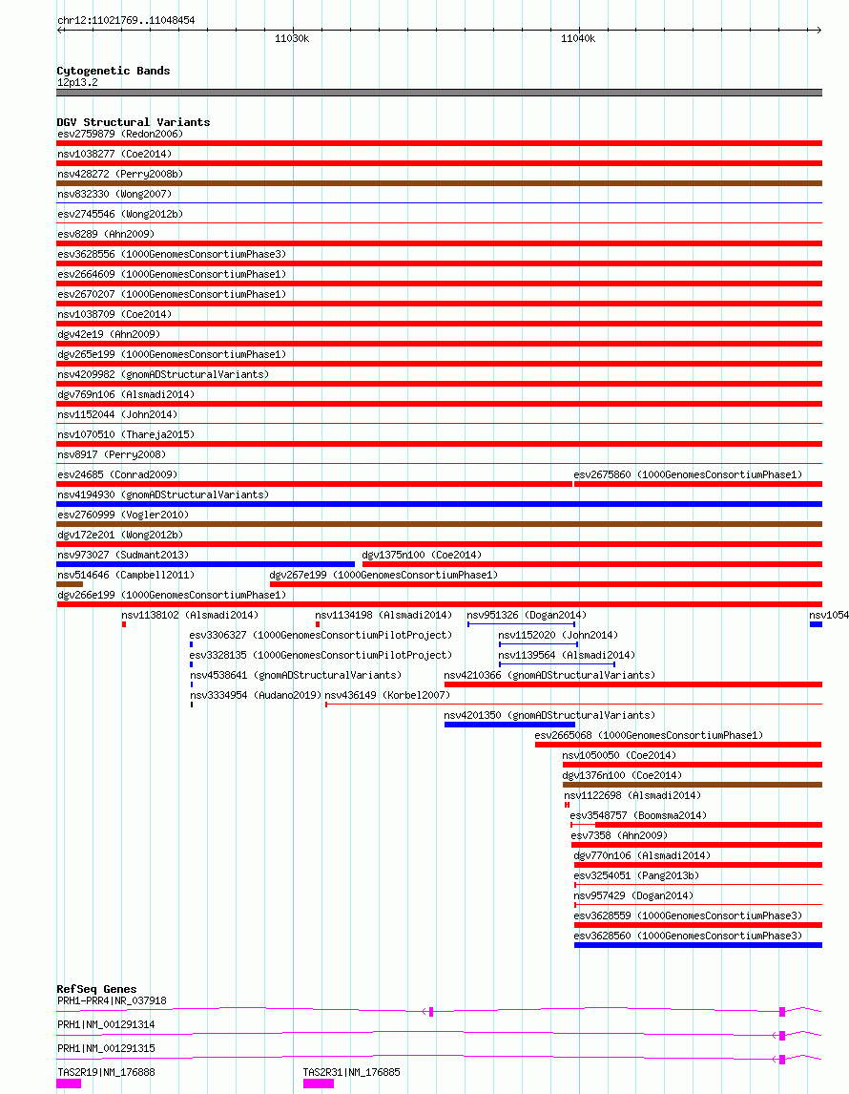This screenshot has width=849, height=1094.
Task: Click esv3306327 (1000GenomesConsortiumPilotProject) label
Action: [321, 636]
